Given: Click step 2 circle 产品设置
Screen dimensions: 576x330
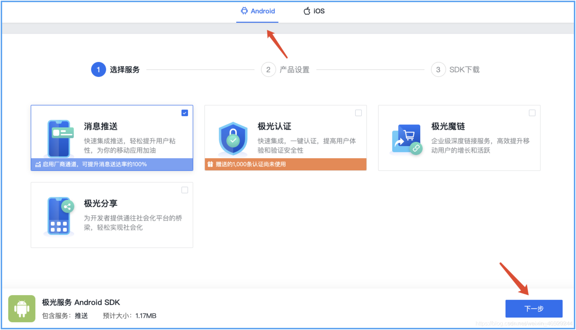Looking at the screenshot, I should coord(268,69).
